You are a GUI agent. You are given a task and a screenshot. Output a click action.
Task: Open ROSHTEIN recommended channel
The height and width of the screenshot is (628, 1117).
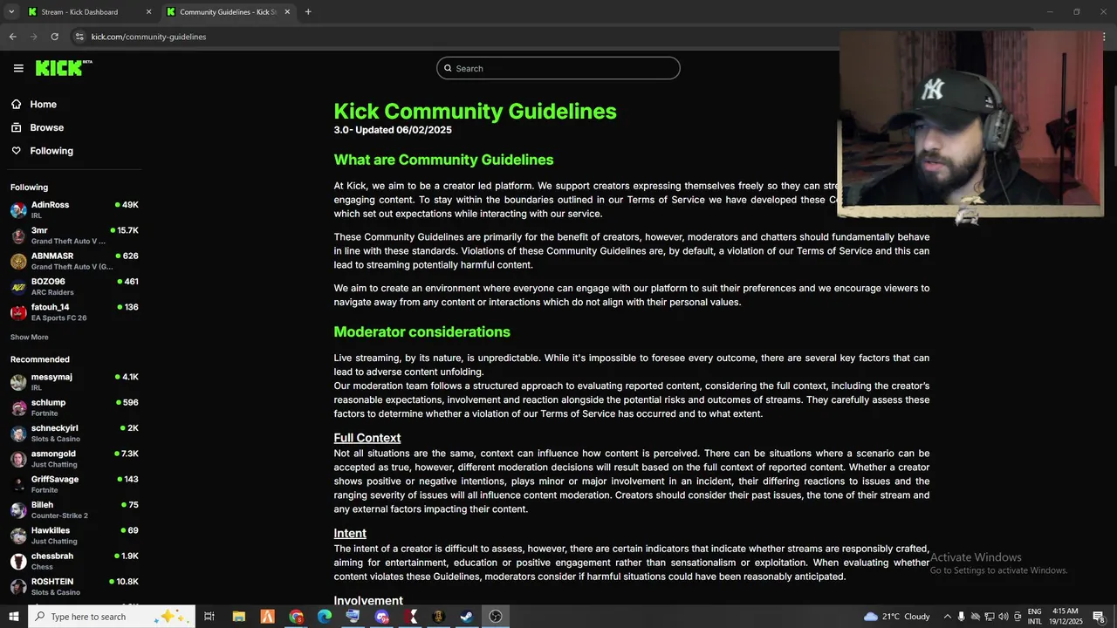(74, 587)
